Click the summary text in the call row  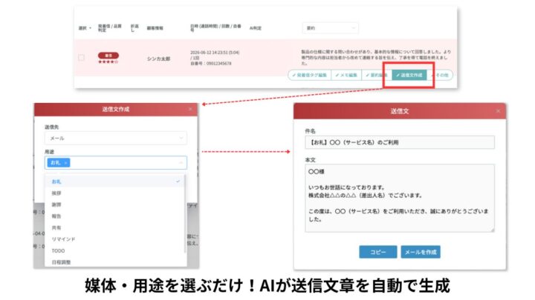tap(376, 58)
